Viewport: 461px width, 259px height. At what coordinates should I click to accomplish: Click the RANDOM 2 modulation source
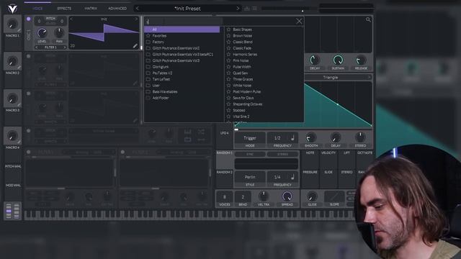point(225,173)
